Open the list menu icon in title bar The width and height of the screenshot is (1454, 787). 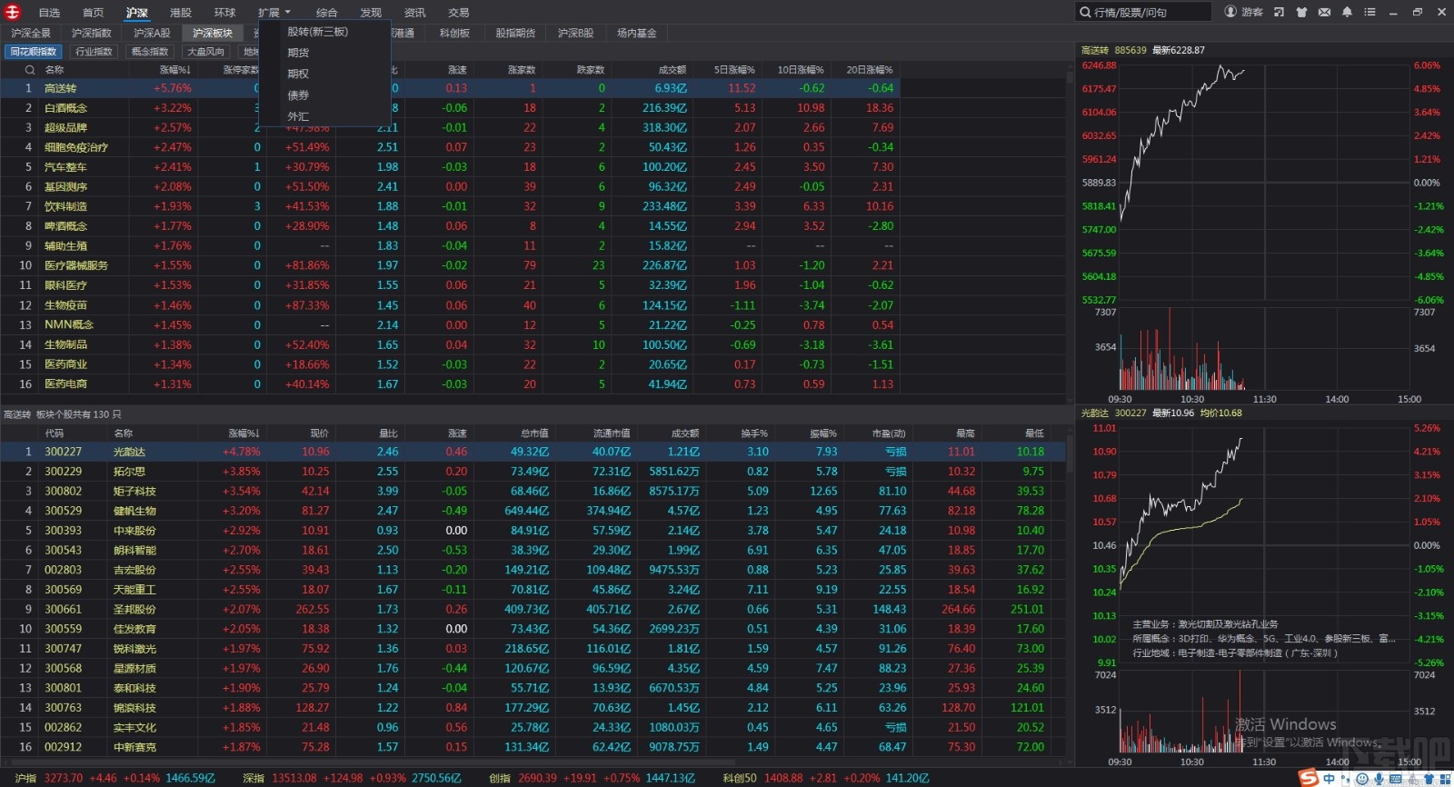click(x=1369, y=12)
